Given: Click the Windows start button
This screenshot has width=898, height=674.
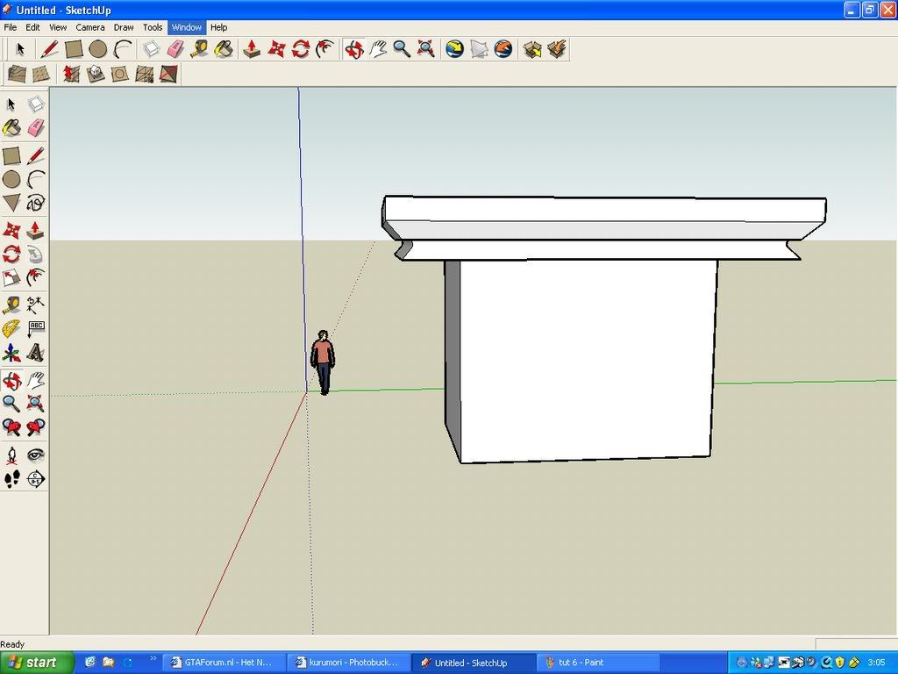Looking at the screenshot, I should pos(37,663).
